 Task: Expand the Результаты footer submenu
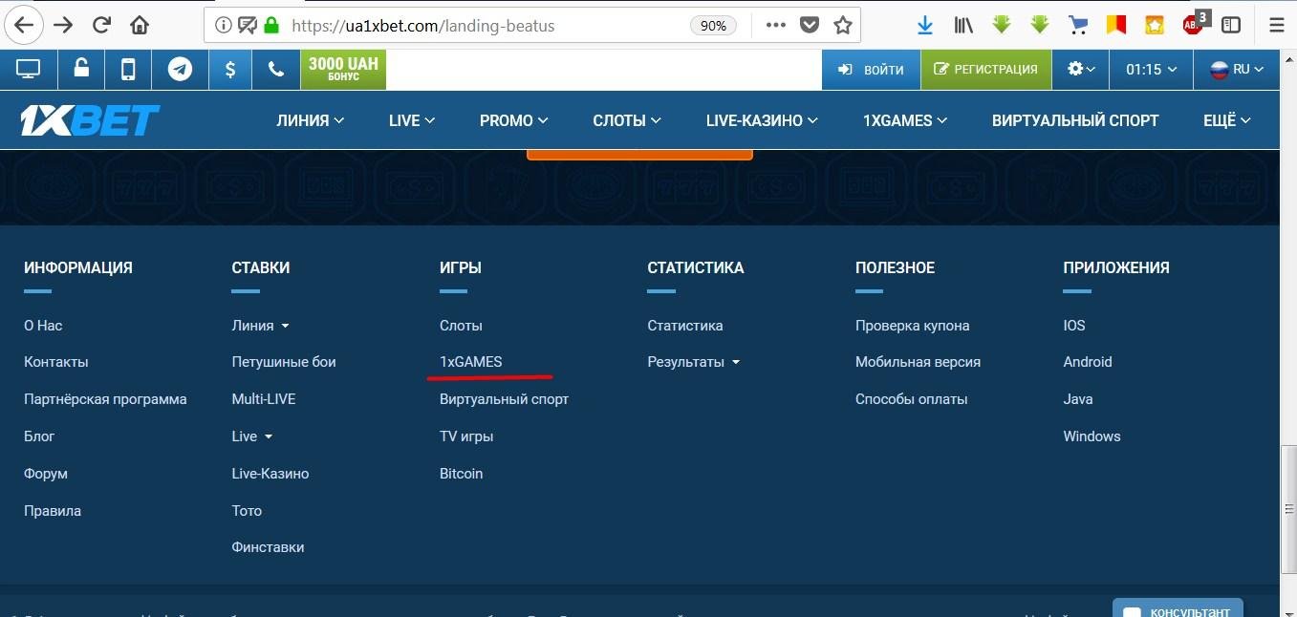[693, 362]
